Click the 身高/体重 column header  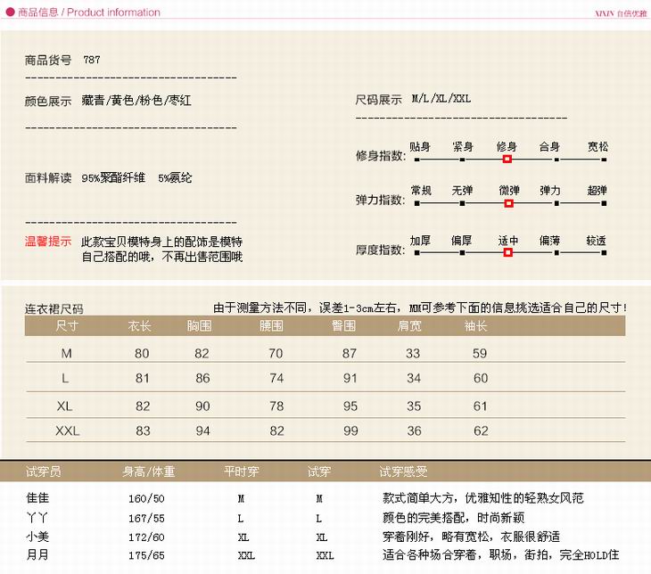pos(149,471)
